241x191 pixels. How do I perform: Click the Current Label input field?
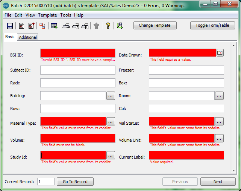186,155
